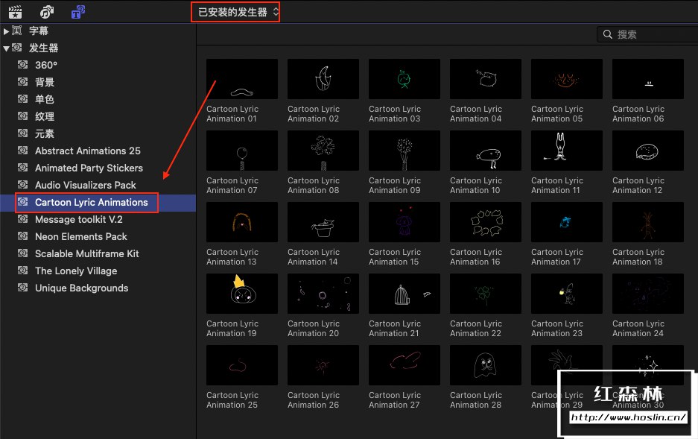Click the icon beside Unique Backgrounds
The height and width of the screenshot is (439, 698).
click(x=22, y=288)
